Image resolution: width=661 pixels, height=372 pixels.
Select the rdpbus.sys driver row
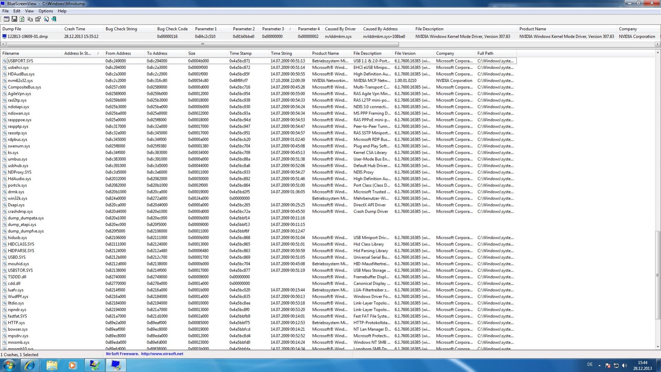(258, 140)
